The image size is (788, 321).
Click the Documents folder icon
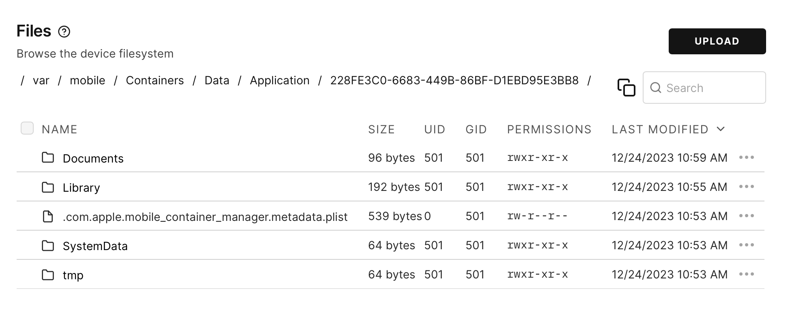click(48, 157)
